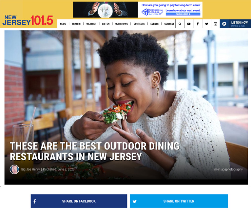251x218 pixels.
Task: Open the Instagram icon in navigation bar
Action: click(x=216, y=24)
